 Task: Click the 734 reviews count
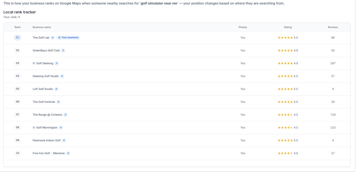click(333, 115)
